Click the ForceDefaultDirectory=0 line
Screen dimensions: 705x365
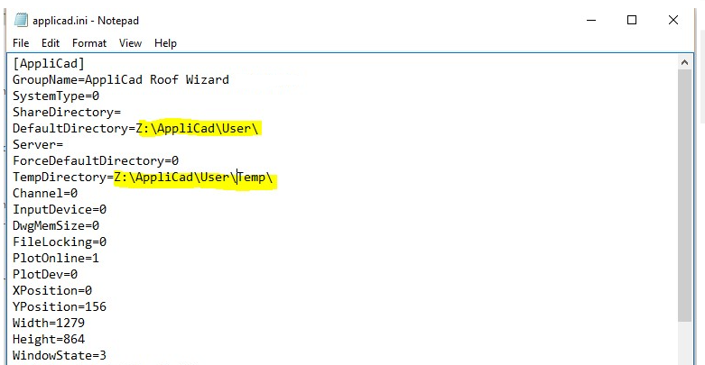click(96, 160)
